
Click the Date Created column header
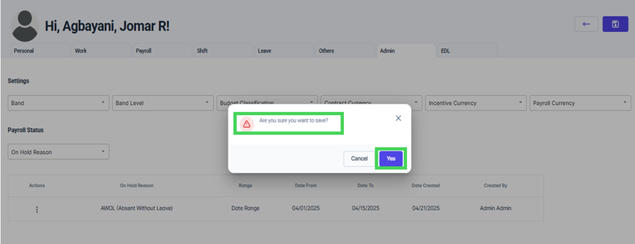426,185
